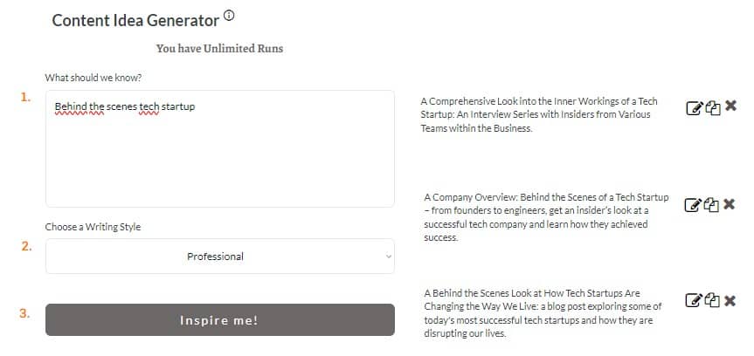This screenshot has width=754, height=356.
Task: Remove the Company Overview idea
Action: (x=729, y=204)
